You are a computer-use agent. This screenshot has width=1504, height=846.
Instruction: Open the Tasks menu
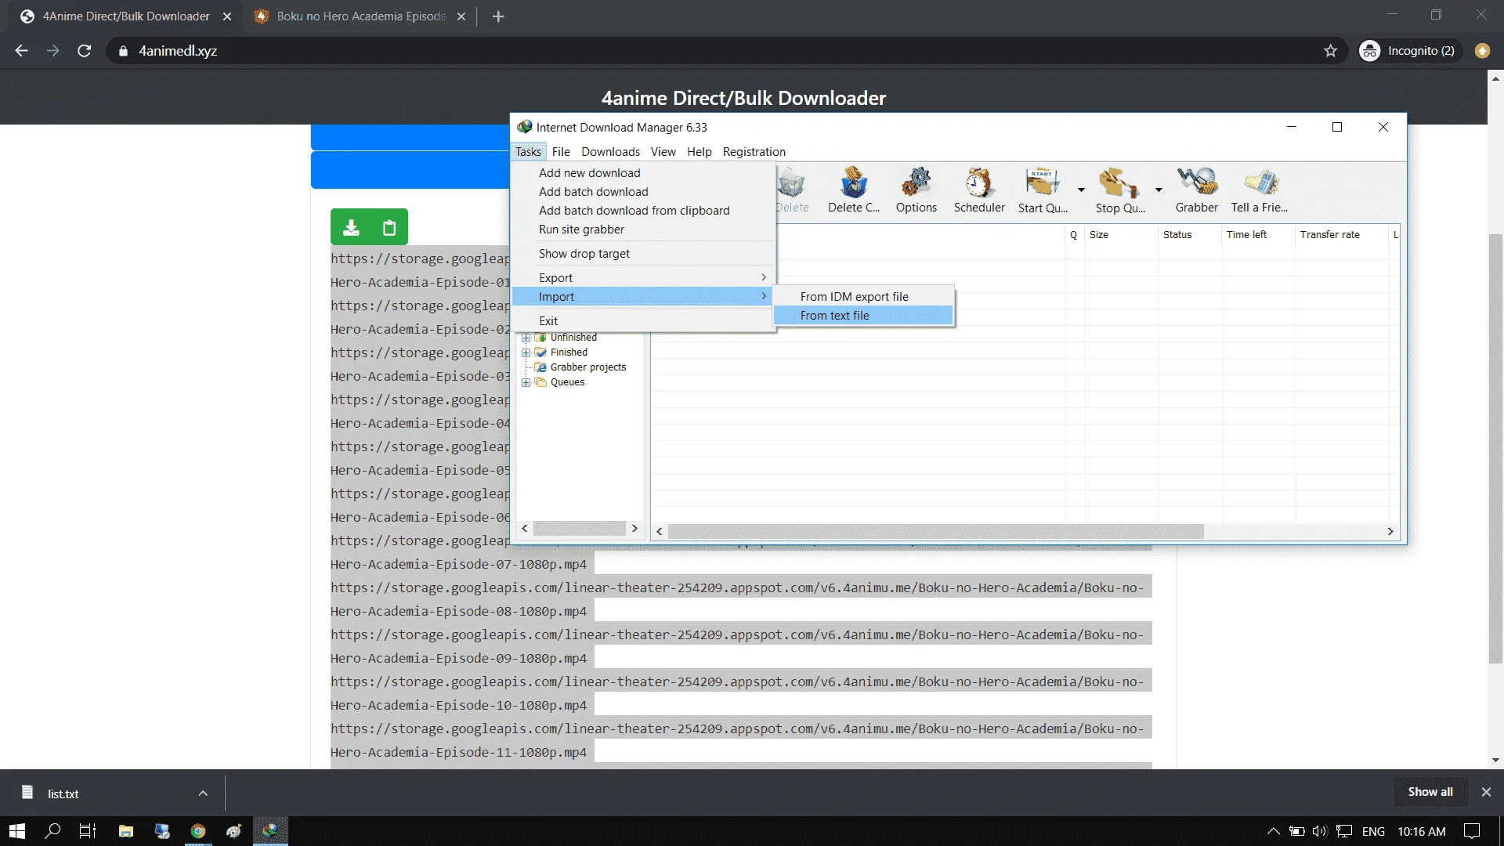pos(528,152)
